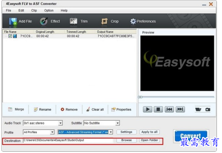Viewport: 222px width, 153px height.
Task: Open Preferences from the gear icon
Action: point(133,21)
